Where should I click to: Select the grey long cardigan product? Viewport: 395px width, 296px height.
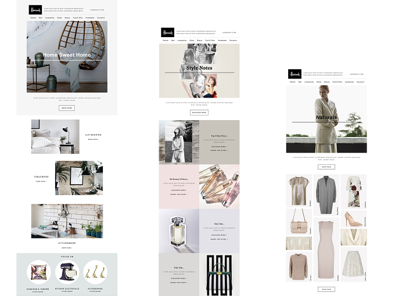[326, 195]
